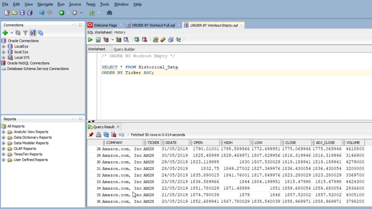Click the Filter funnel icon in Connections
Image resolution: width=372 pixels, height=209 pixels.
click(25, 33)
